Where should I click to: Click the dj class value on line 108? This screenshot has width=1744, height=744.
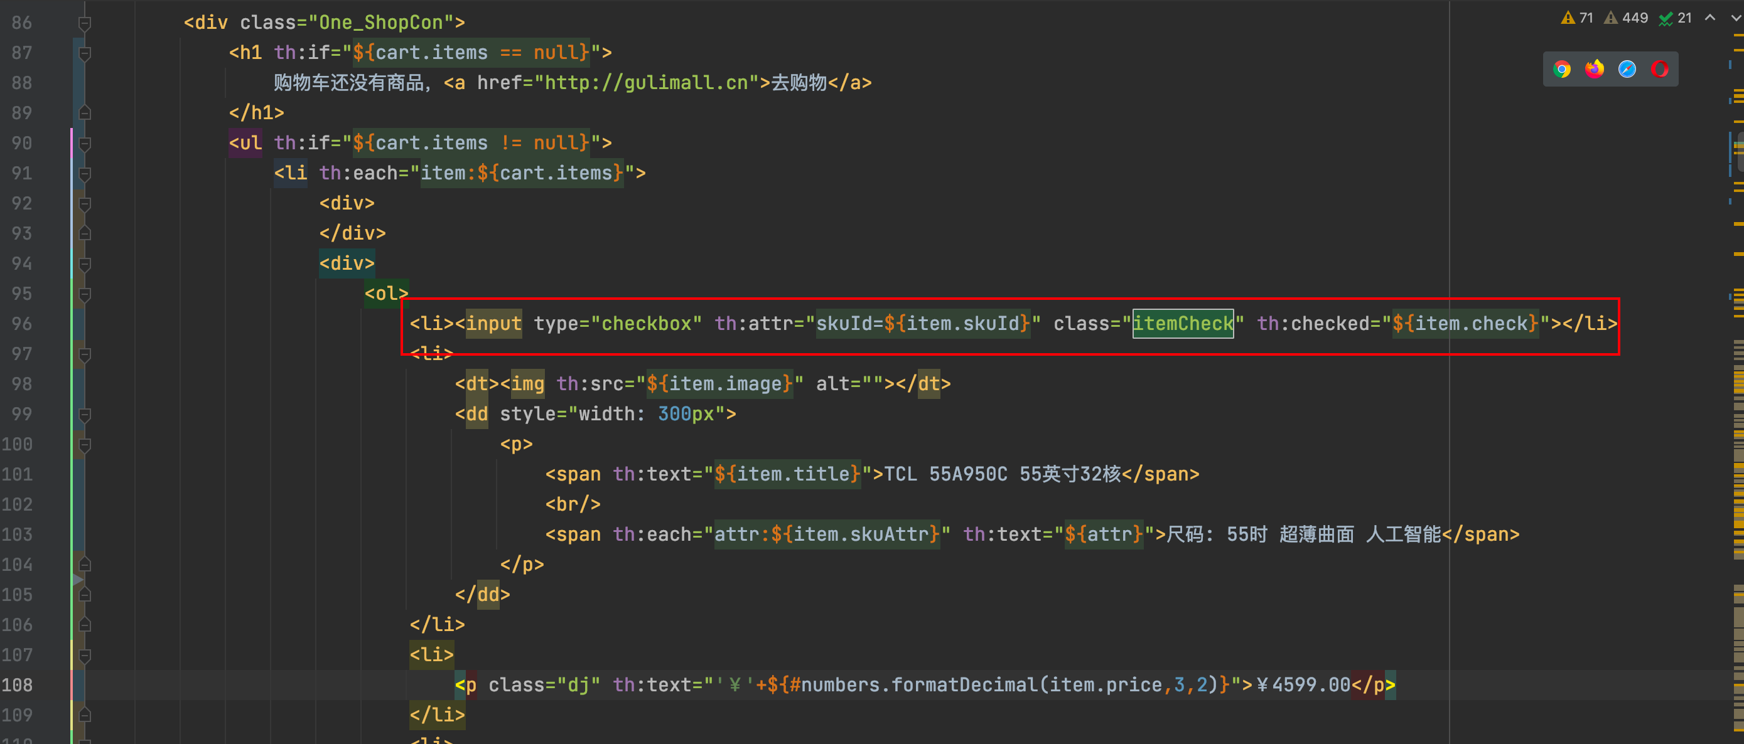click(578, 685)
